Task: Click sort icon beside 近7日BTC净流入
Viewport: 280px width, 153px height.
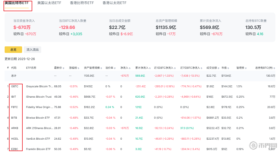Action: click(x=201, y=68)
